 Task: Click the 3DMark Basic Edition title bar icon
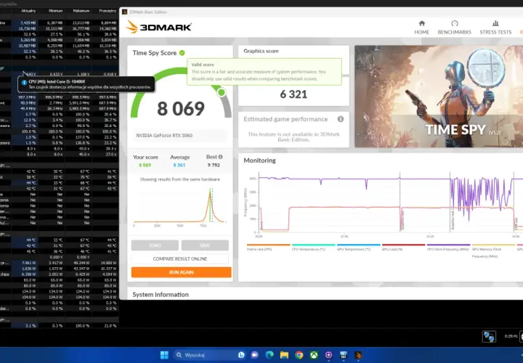pos(124,12)
